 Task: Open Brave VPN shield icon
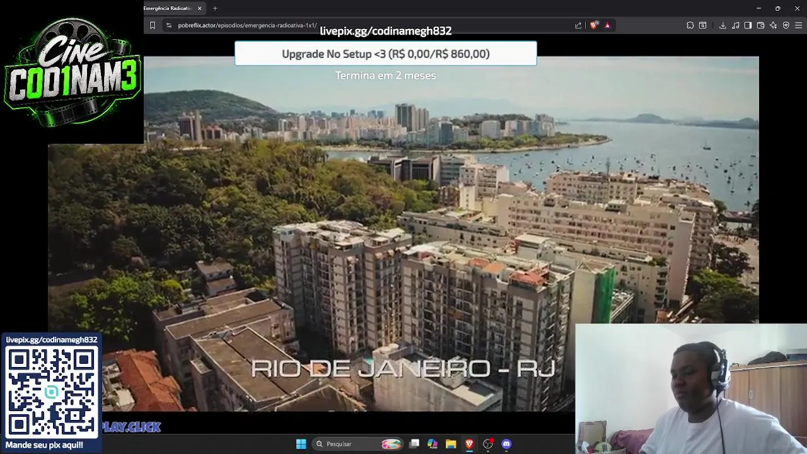(x=786, y=25)
